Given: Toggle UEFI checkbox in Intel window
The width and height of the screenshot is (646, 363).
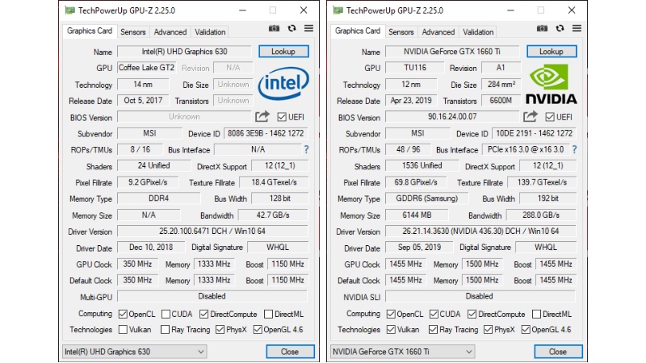Looking at the screenshot, I should pos(282,117).
